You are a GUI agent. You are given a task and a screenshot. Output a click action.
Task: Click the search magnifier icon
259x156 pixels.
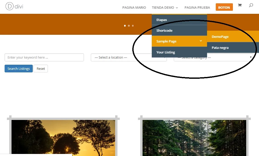(251, 5)
